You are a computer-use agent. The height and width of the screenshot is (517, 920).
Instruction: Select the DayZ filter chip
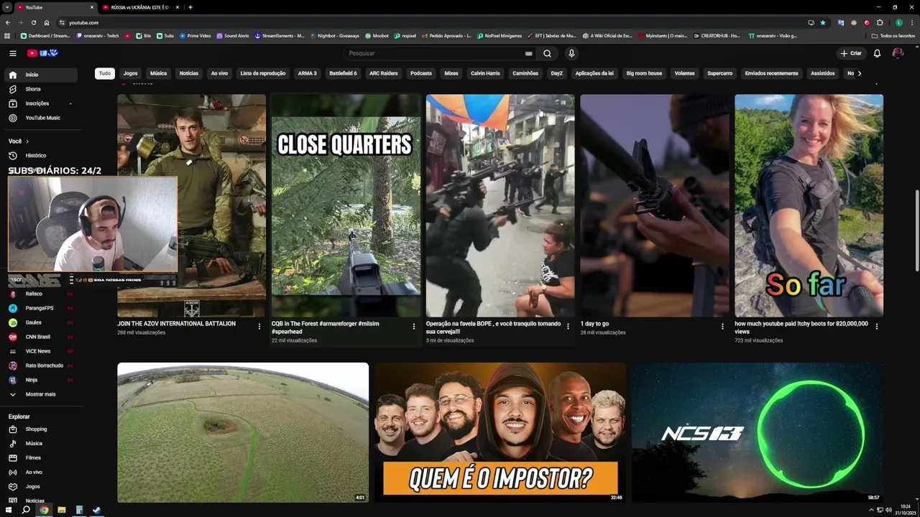(x=557, y=73)
